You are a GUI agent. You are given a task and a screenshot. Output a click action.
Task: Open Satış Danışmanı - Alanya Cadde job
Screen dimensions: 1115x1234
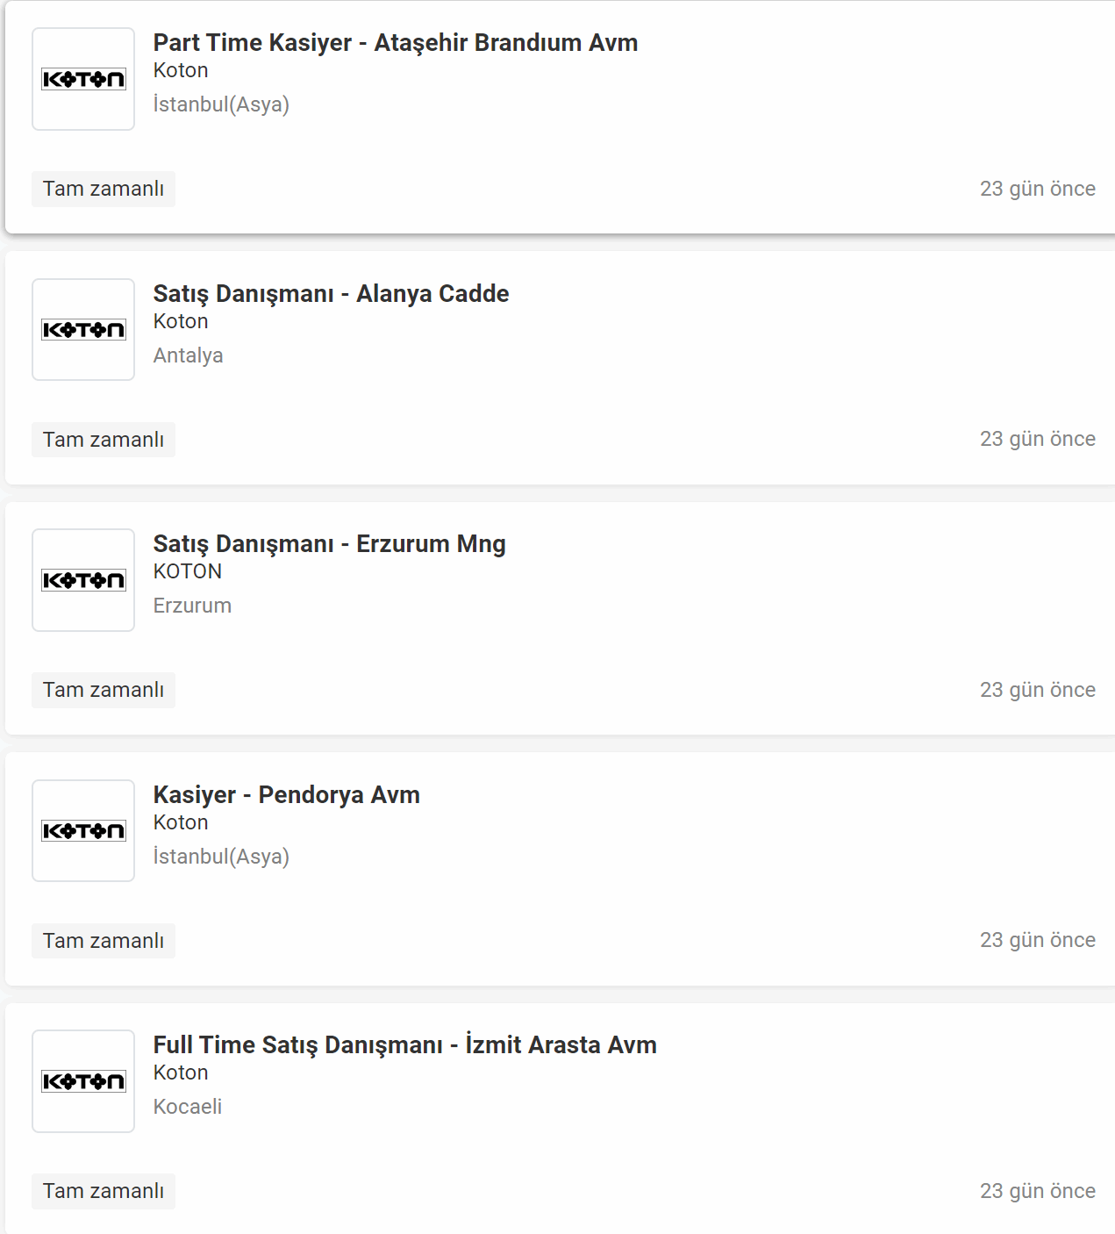(x=331, y=294)
